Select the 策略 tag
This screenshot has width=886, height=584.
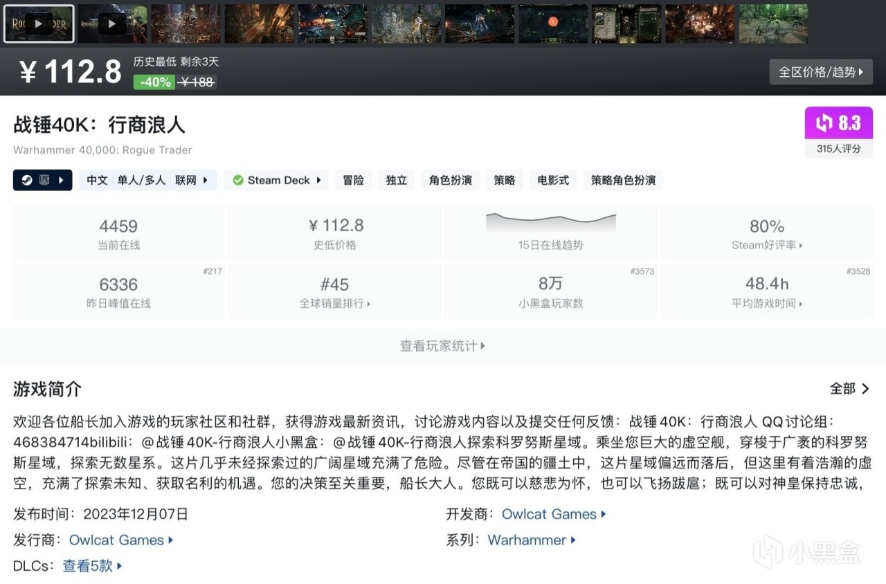(x=505, y=181)
